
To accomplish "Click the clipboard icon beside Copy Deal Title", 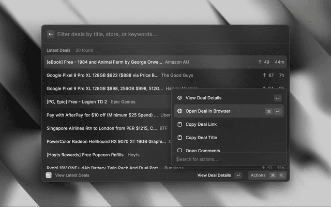I will pyautogui.click(x=179, y=138).
